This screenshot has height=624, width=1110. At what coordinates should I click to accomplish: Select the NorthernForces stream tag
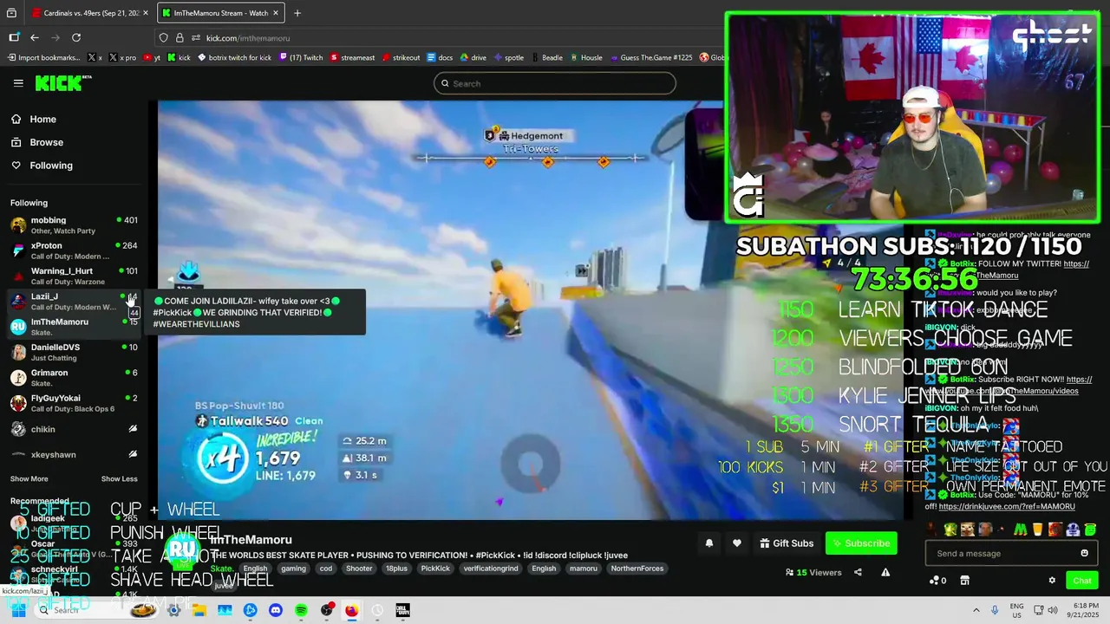(x=637, y=569)
